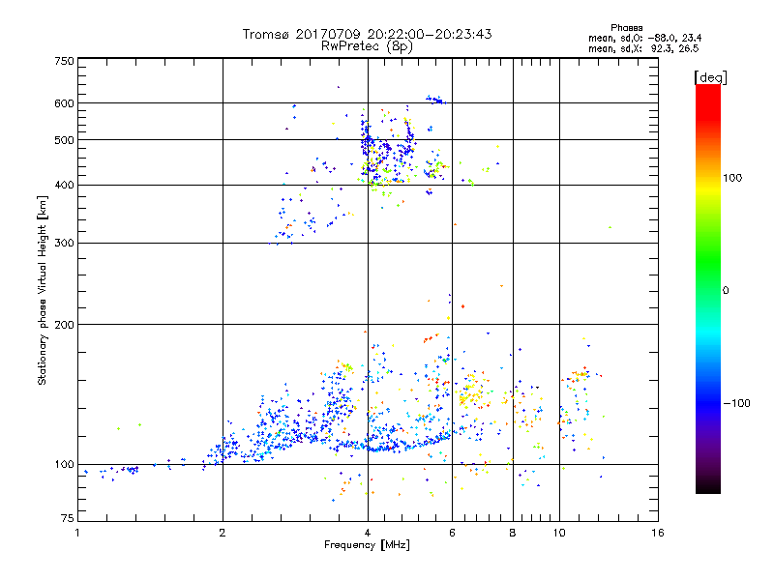Screen dimensions: 774x580
Task: Click the frequency axis tick label '8'
Action: [x=513, y=533]
